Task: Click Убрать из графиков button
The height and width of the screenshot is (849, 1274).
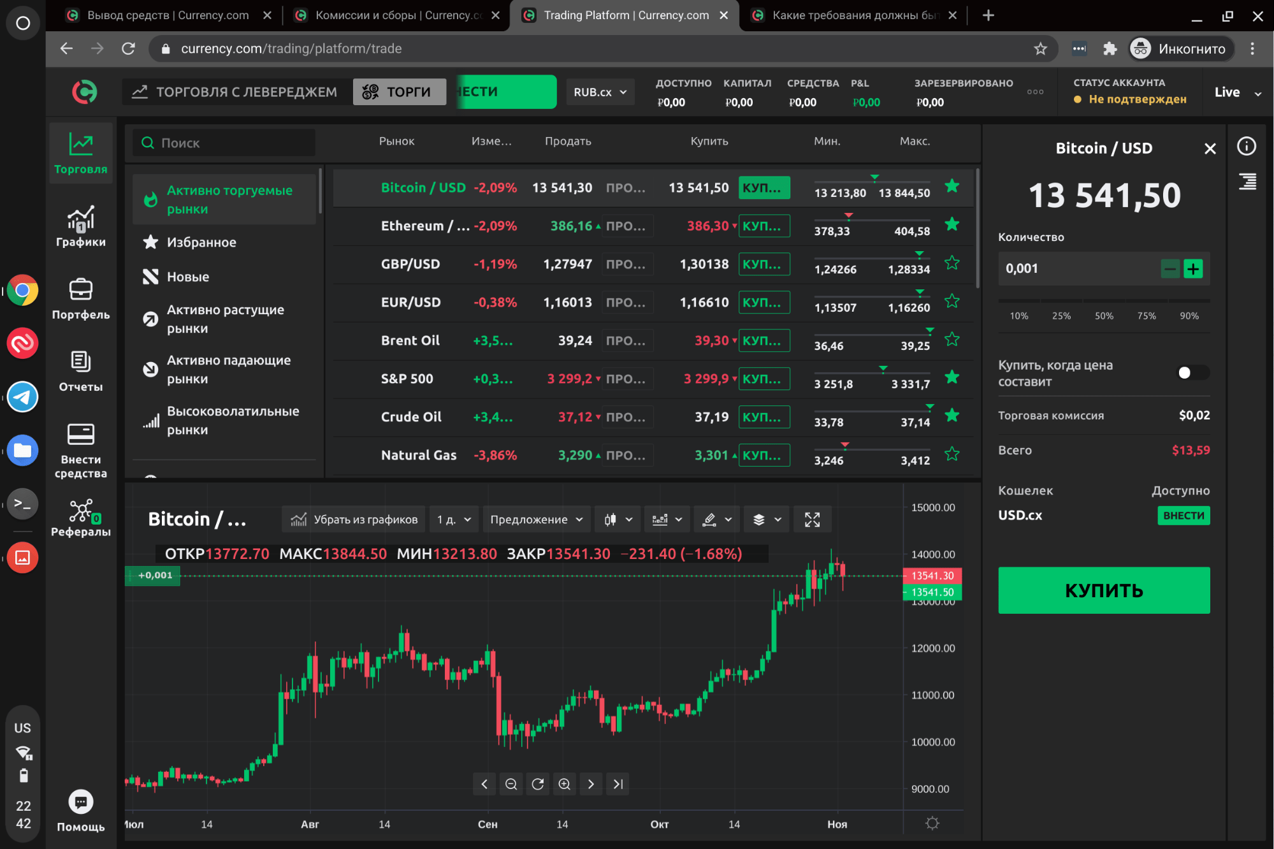Action: coord(354,519)
